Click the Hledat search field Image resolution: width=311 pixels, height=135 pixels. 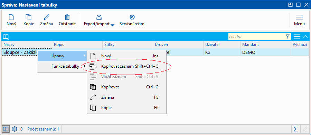pos(256,37)
